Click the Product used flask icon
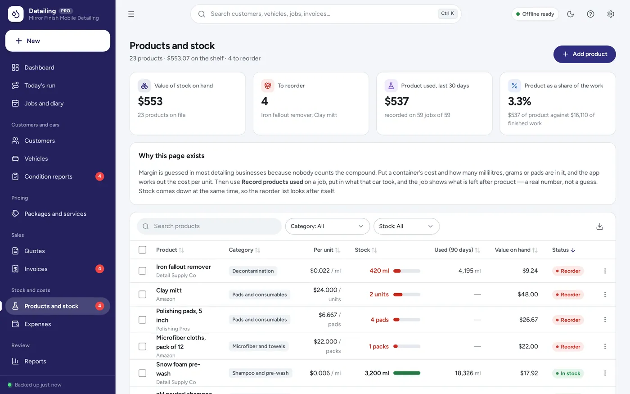Screen dimensions: 630x394 click(391, 86)
